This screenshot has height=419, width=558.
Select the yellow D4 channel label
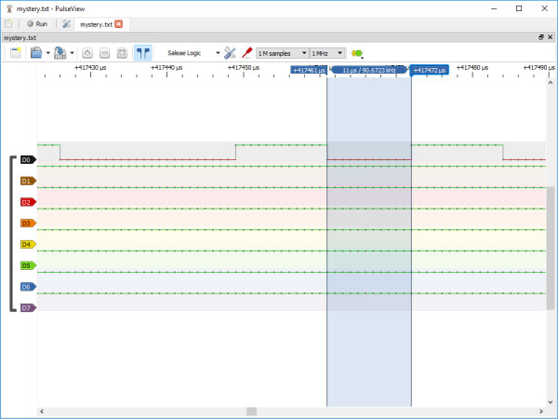click(x=28, y=244)
